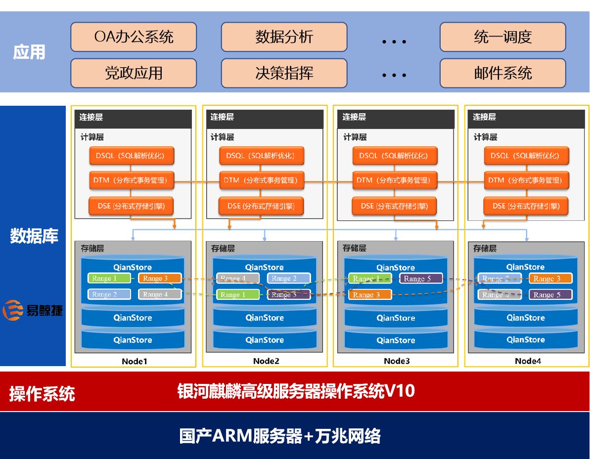Click the DTM box in Node4
The height and width of the screenshot is (459, 590).
tap(526, 180)
